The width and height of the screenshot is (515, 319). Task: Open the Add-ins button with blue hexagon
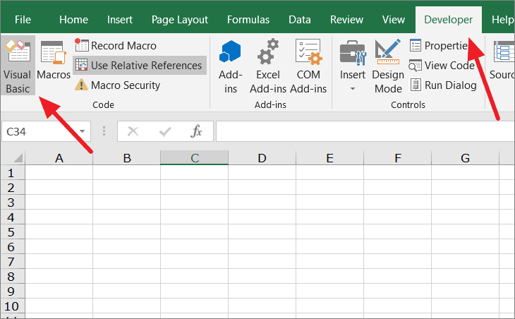(x=230, y=66)
